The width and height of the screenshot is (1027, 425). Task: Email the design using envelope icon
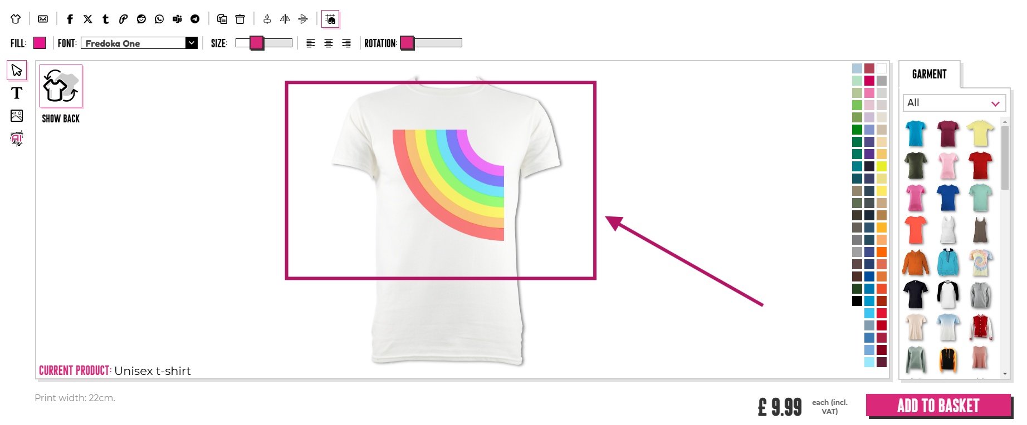43,19
